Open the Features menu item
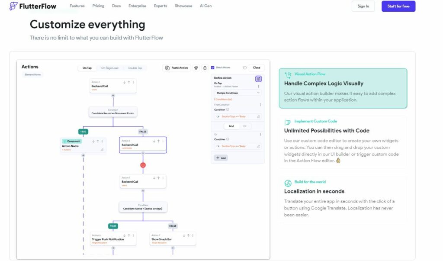 [x=77, y=6]
